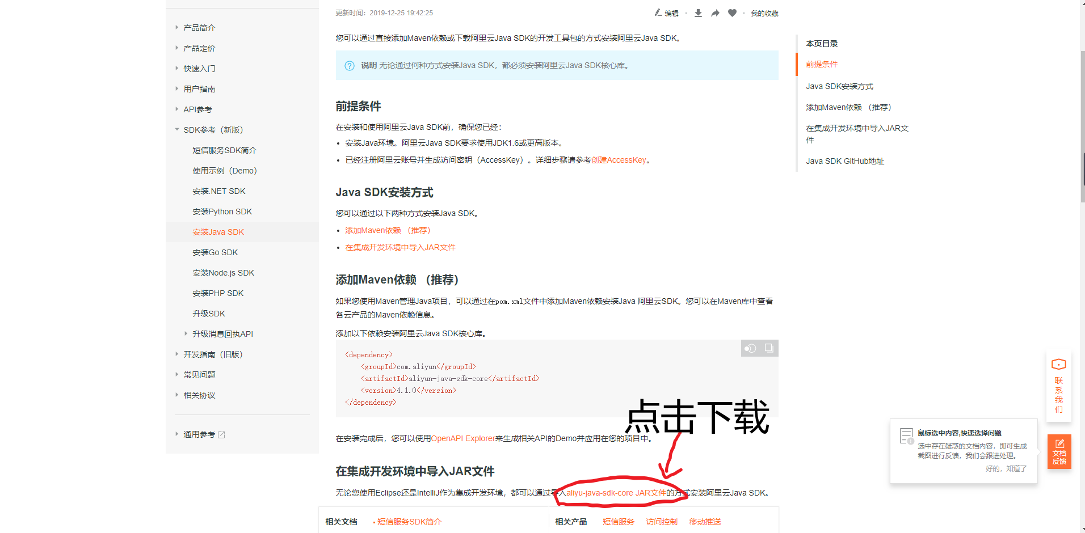
Task: Open the 文档反馈 feedback button
Action: pyautogui.click(x=1059, y=452)
